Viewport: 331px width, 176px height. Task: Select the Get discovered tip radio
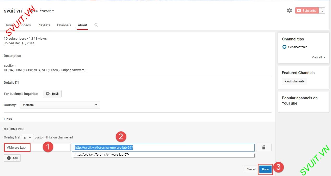point(285,47)
